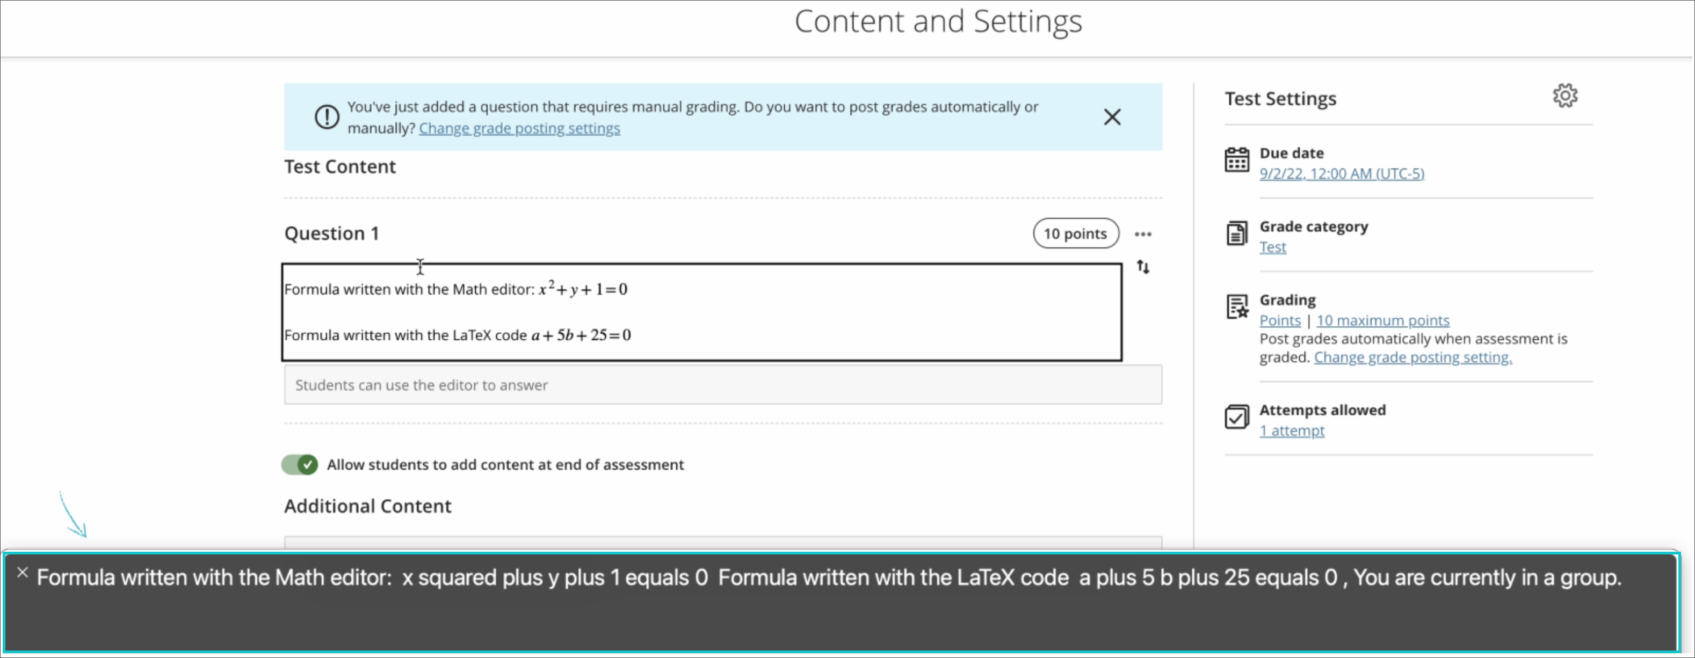Image resolution: width=1695 pixels, height=658 pixels.
Task: Click the student answer editor field
Action: (x=722, y=385)
